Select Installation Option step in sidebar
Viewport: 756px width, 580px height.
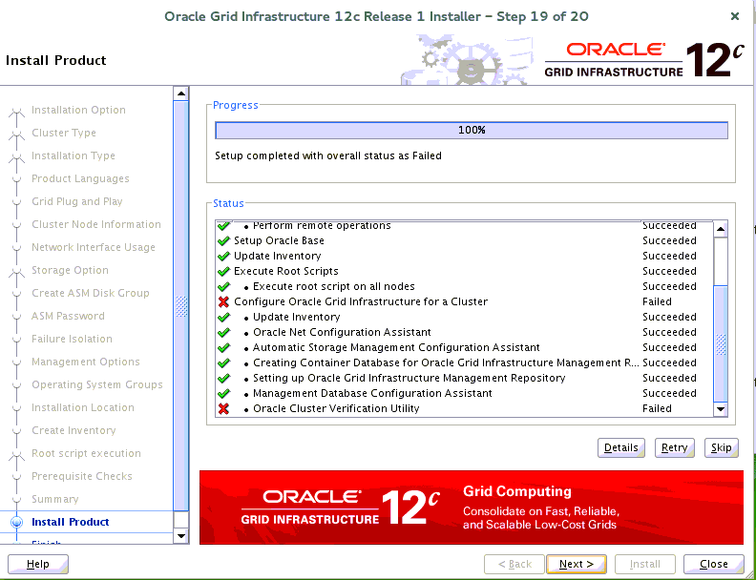click(78, 110)
